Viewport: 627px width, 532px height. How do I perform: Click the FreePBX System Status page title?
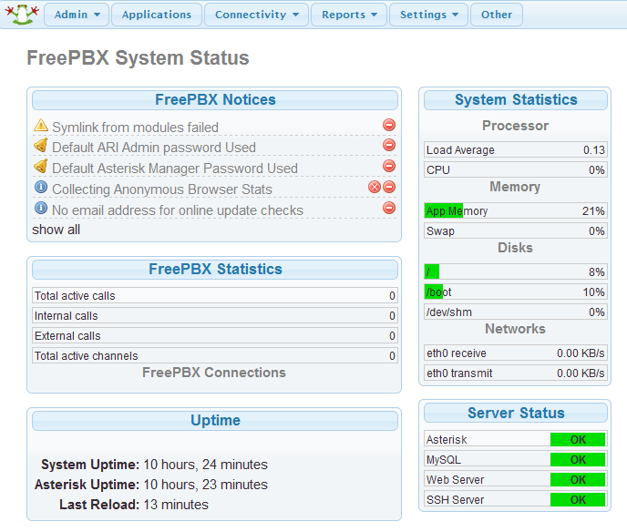138,58
